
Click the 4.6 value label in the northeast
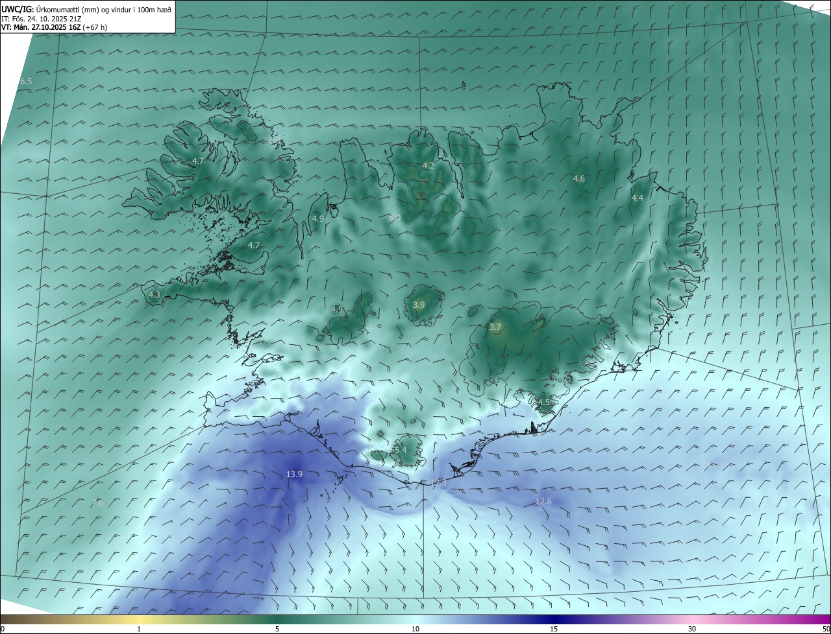579,179
